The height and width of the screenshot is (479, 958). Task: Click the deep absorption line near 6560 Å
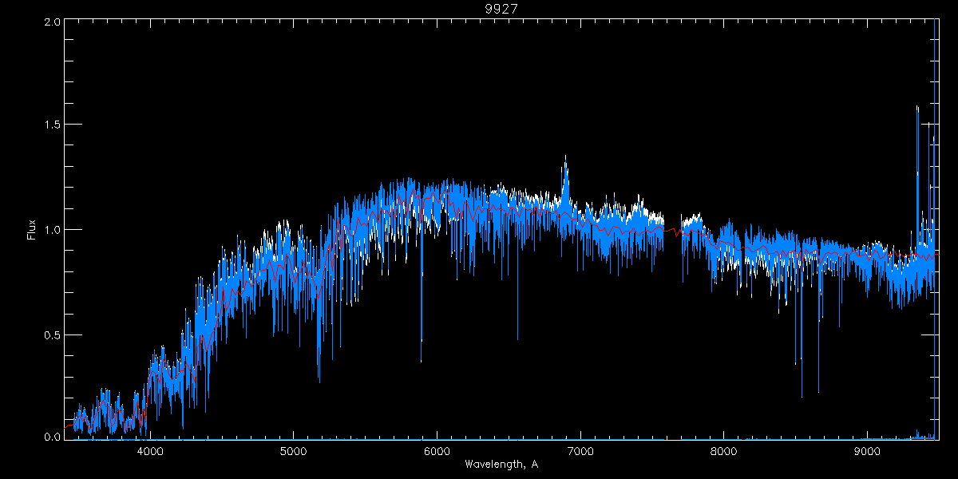[517, 337]
